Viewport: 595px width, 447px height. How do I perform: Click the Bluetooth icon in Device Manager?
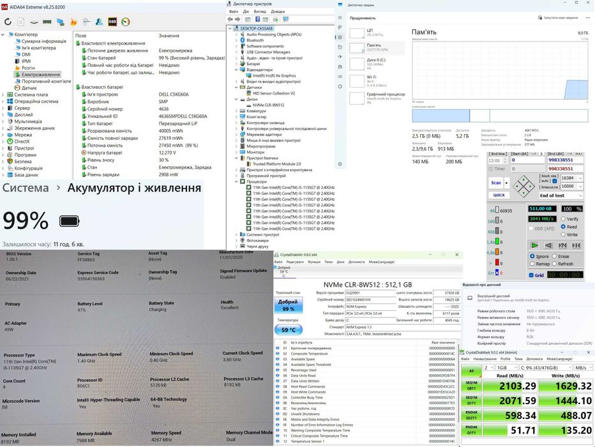(x=243, y=40)
